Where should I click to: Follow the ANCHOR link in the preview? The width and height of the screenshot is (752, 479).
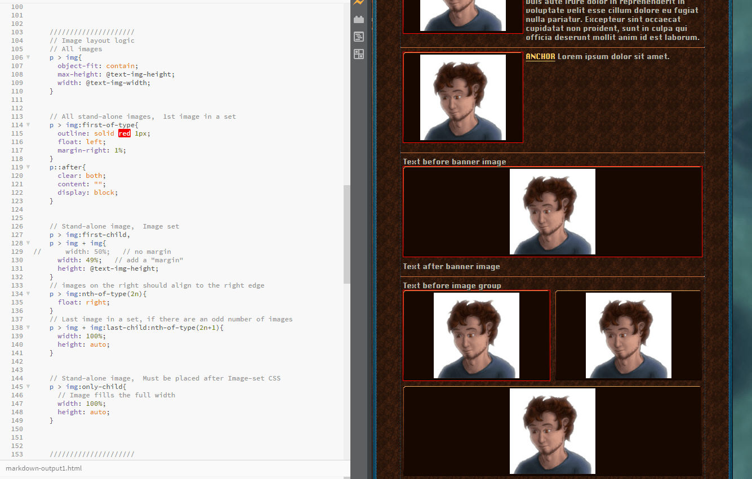[540, 57]
